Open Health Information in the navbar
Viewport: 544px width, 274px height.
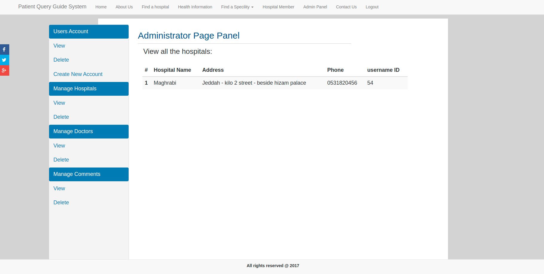tap(195, 7)
